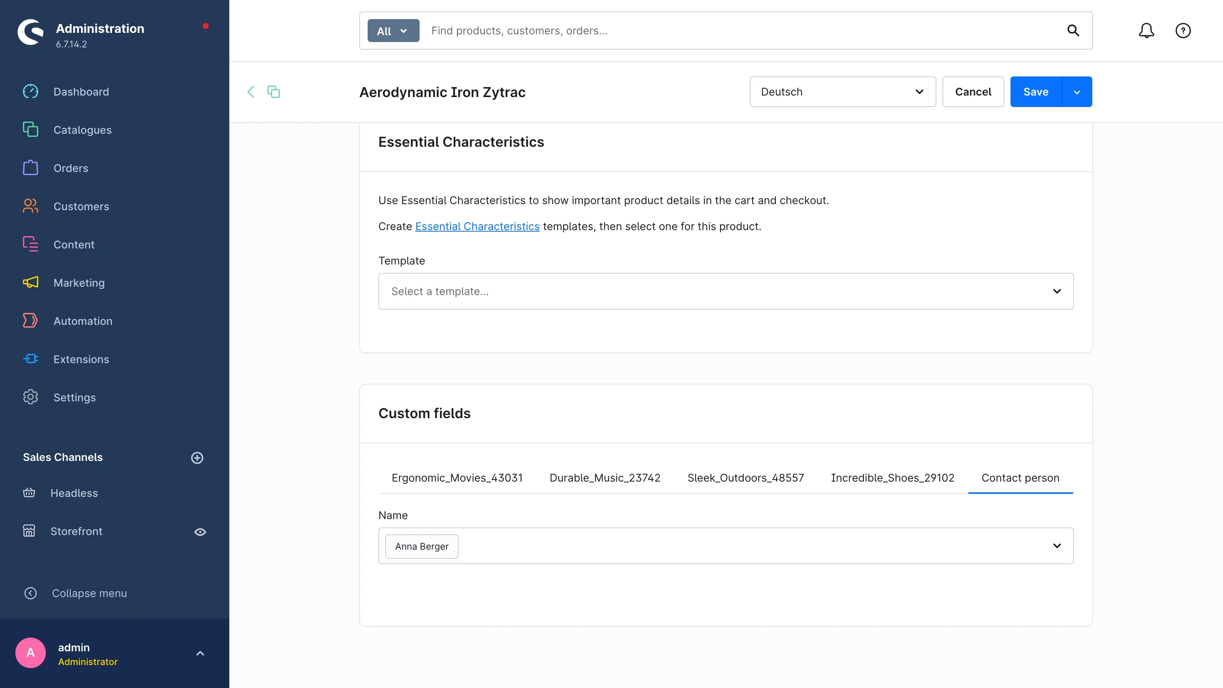
Task: Duplicate product with the clone icon
Action: pos(274,92)
